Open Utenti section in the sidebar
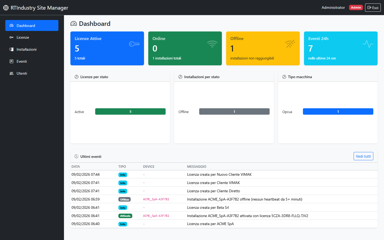 click(32, 73)
